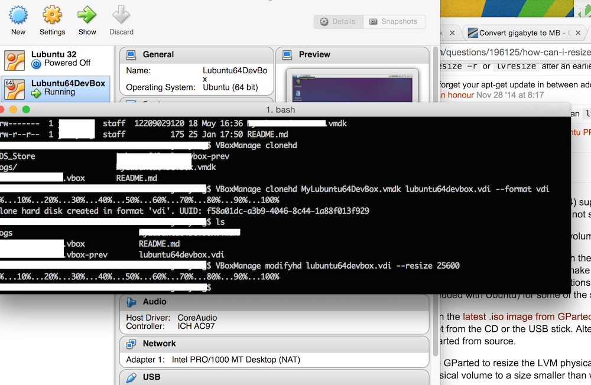Image resolution: width=591 pixels, height=385 pixels.
Task: Click Controller ICH AC97 value
Action: (196, 326)
